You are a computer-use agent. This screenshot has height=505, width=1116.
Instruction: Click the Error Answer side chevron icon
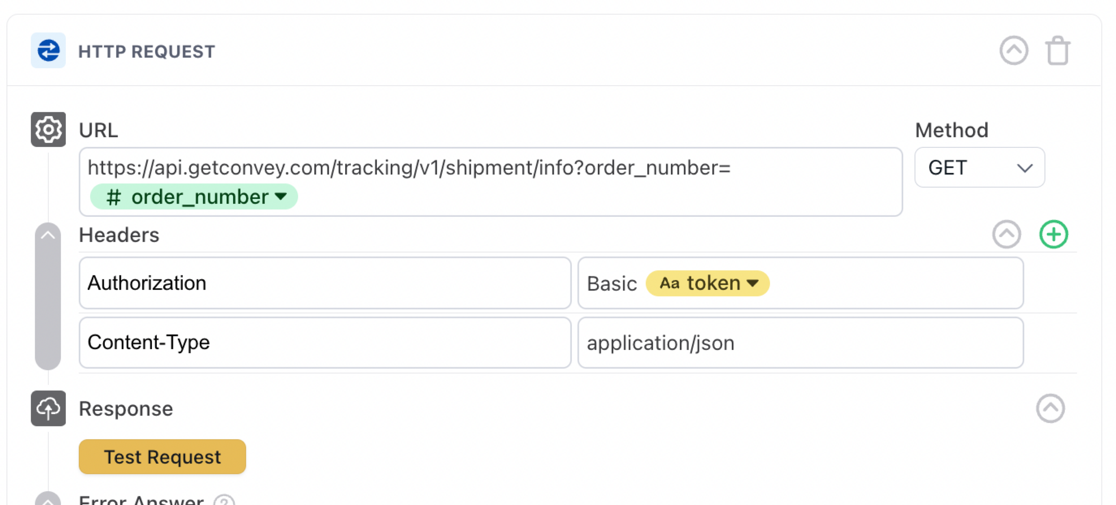48,500
